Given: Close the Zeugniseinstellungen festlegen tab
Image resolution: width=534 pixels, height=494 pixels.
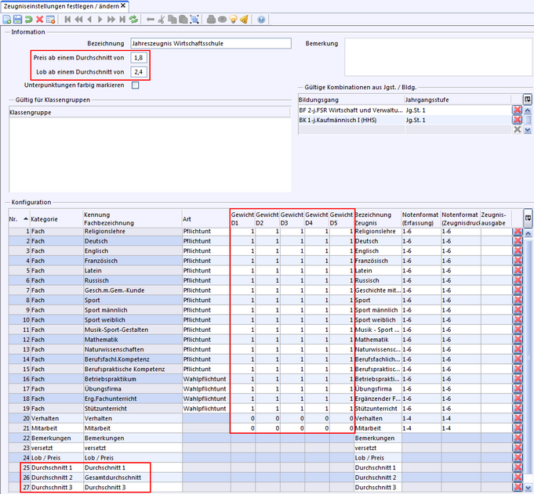Looking at the screenshot, I should (122, 5).
